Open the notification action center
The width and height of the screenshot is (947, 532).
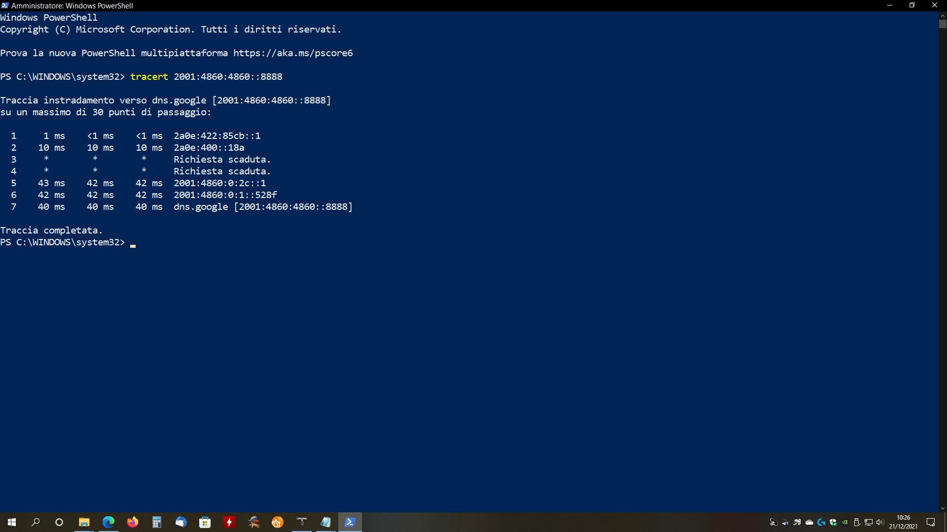point(931,522)
